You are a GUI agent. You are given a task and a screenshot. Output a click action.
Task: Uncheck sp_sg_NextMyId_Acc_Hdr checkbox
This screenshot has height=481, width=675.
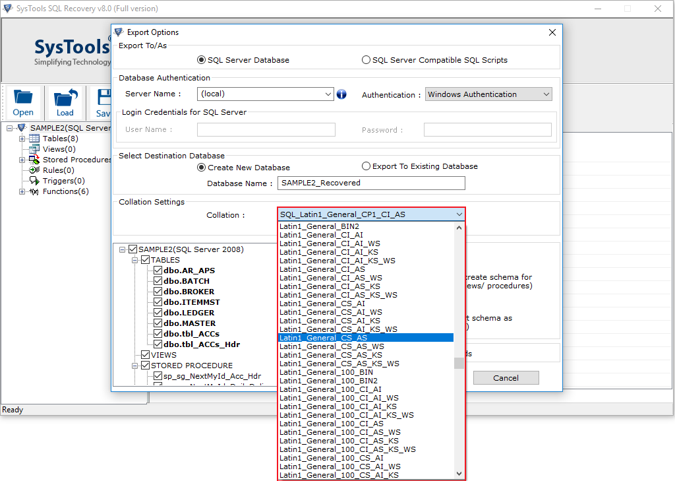point(158,376)
